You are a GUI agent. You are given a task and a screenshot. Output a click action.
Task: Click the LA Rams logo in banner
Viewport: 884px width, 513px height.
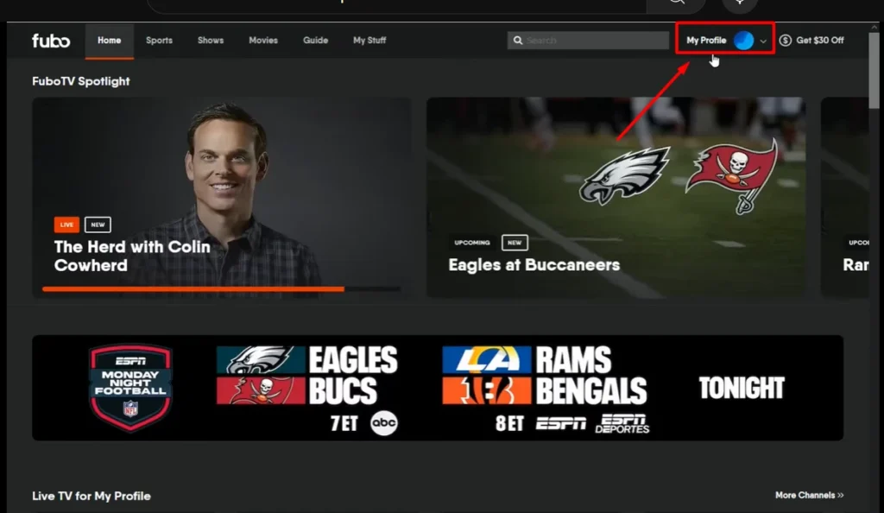tap(487, 359)
